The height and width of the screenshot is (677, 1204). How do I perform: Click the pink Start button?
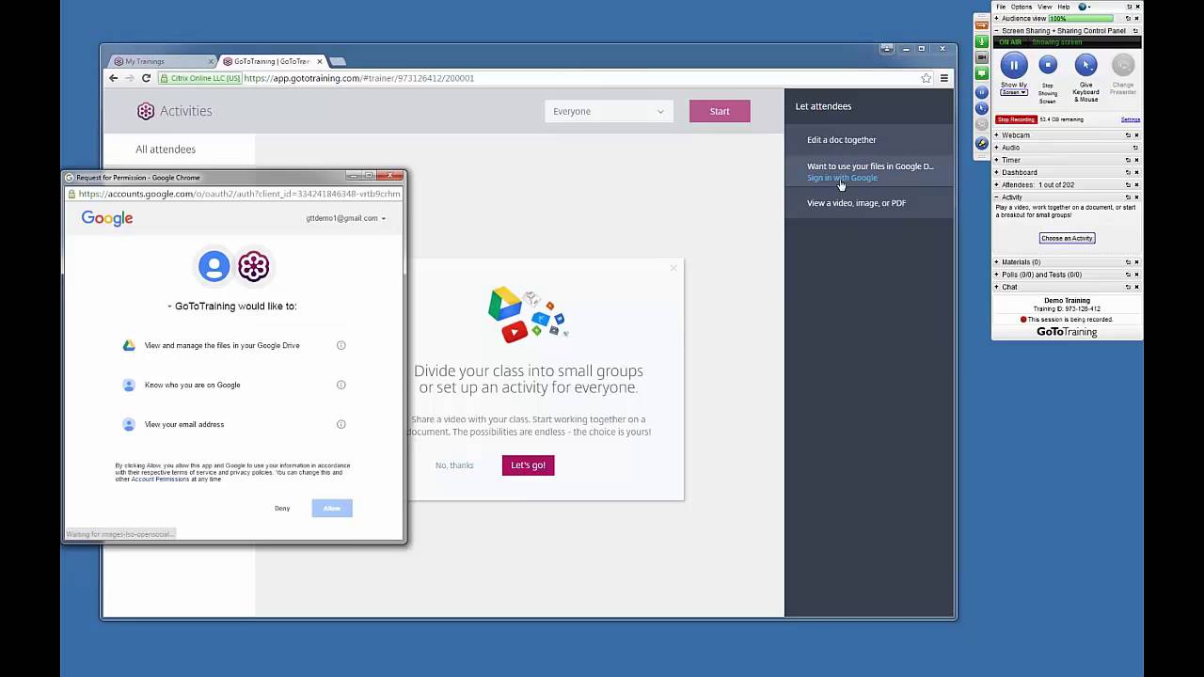click(x=720, y=111)
